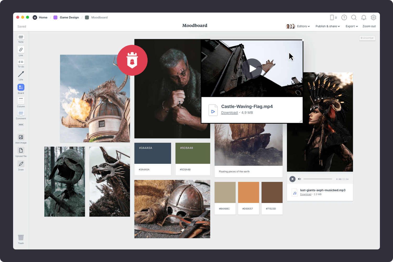The image size is (393, 262).
Task: Expand the Export dropdown
Action: click(x=351, y=26)
